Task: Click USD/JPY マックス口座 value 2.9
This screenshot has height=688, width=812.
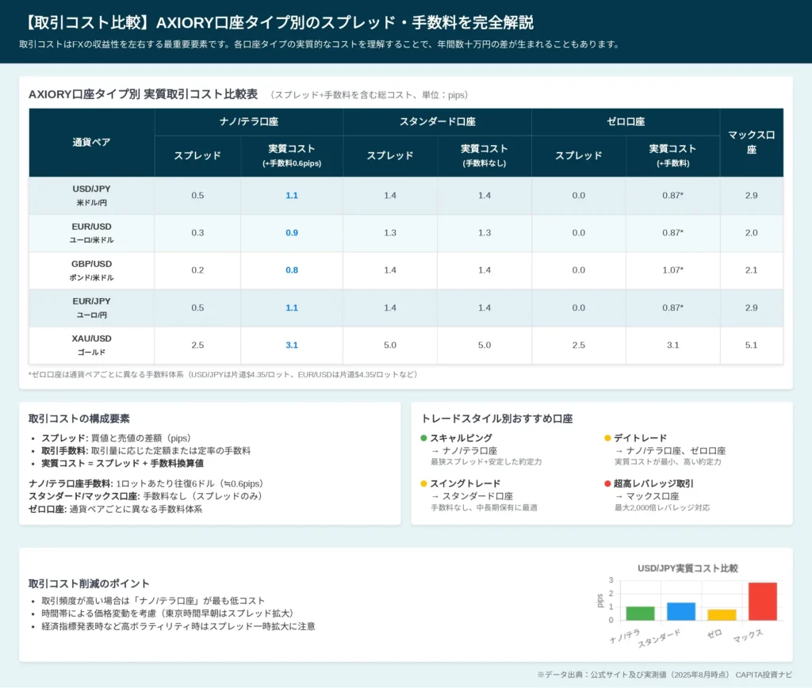Action: click(752, 196)
